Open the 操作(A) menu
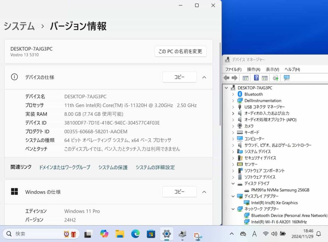 click(x=253, y=69)
